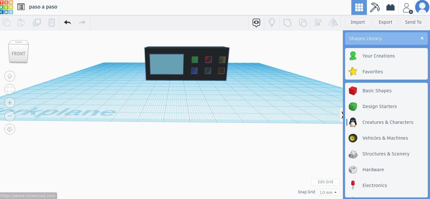The height and width of the screenshot is (199, 430).
Task: Collapse the shapes panel side handle
Action: coord(342,116)
